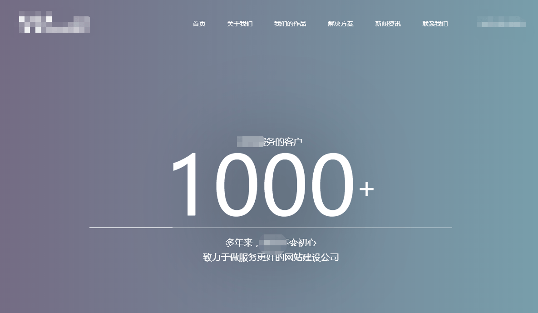Click the dim unfilled part of progress line
Screen dimensions: 538x313
[x=312, y=227]
